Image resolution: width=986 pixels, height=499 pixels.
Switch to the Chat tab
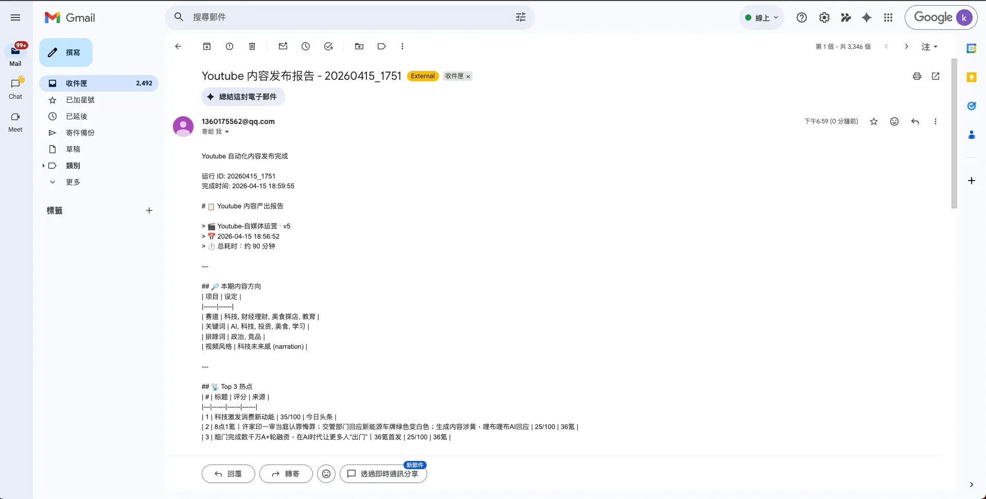click(15, 88)
